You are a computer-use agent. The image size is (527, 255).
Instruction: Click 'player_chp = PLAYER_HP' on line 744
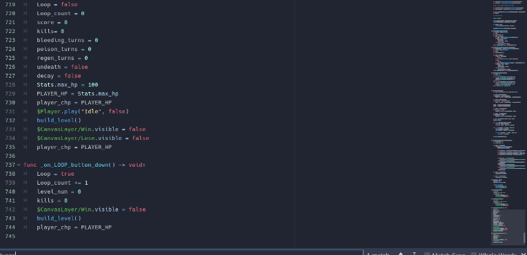[x=74, y=227]
